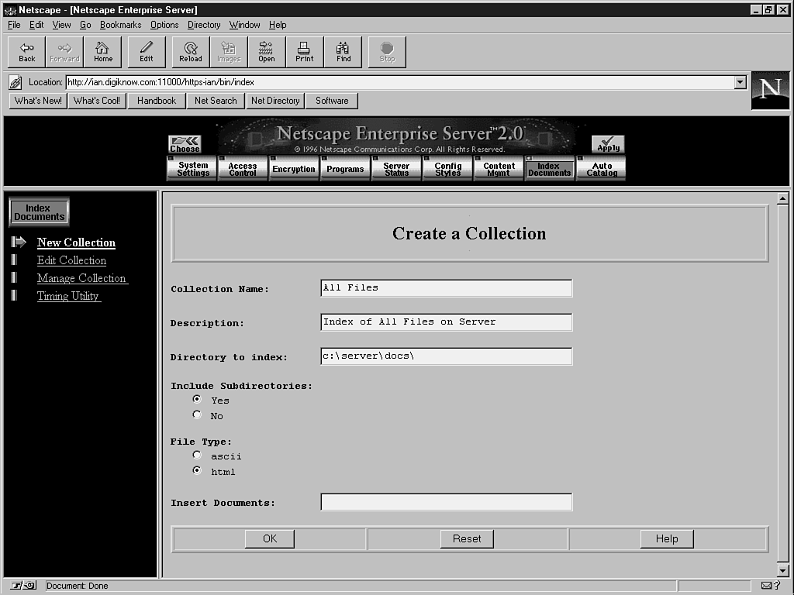Reload the current page

coord(191,52)
